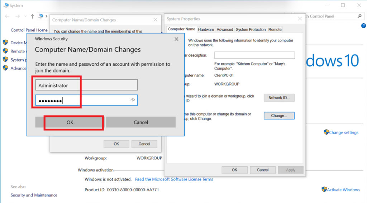
Task: Open Read the Microsoft Software License Terms
Action: tap(174, 179)
